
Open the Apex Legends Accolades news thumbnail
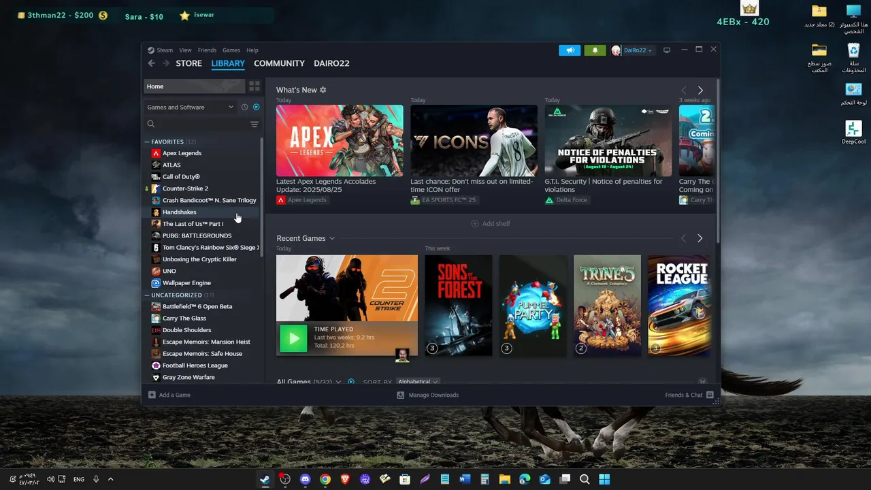coord(340,141)
